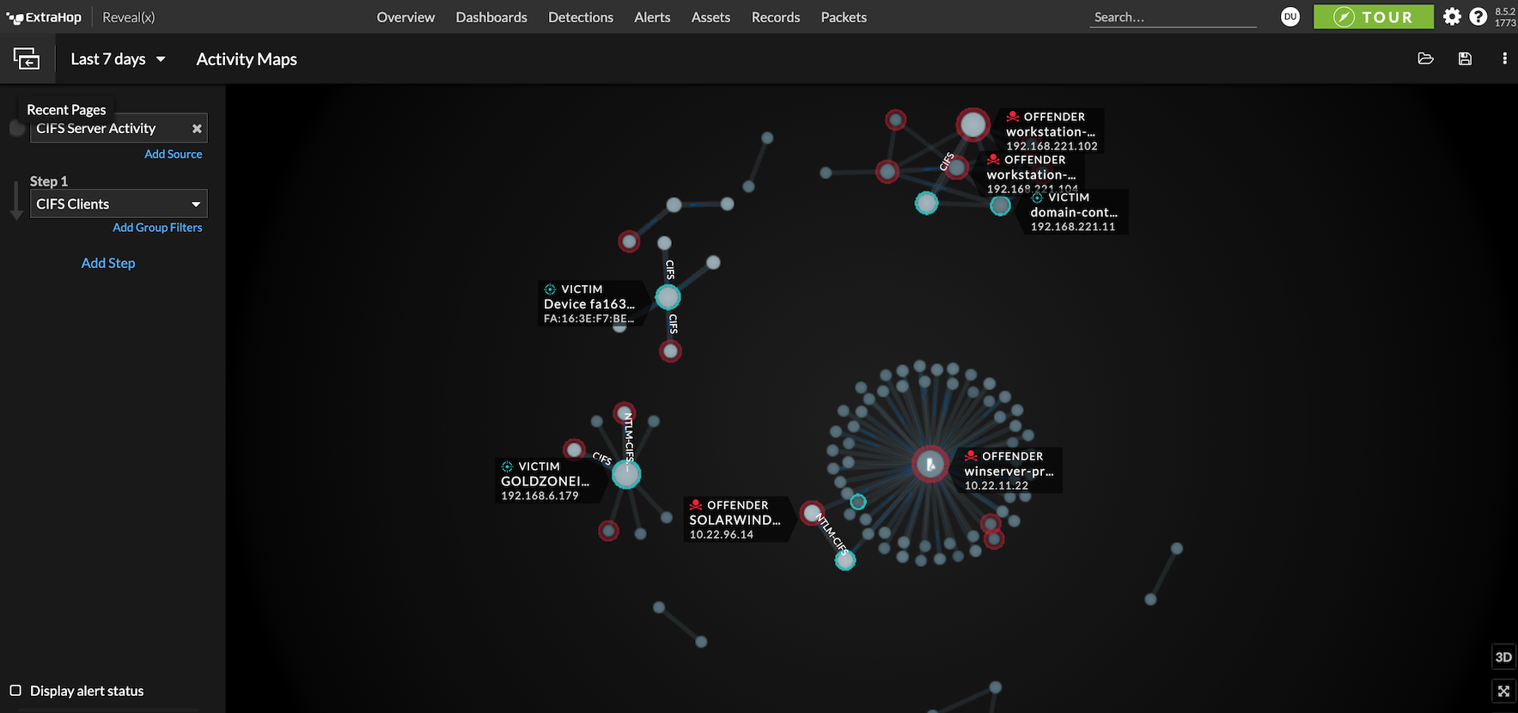This screenshot has height=713, width=1518.
Task: Go to the Overview menu
Action: pyautogui.click(x=405, y=17)
